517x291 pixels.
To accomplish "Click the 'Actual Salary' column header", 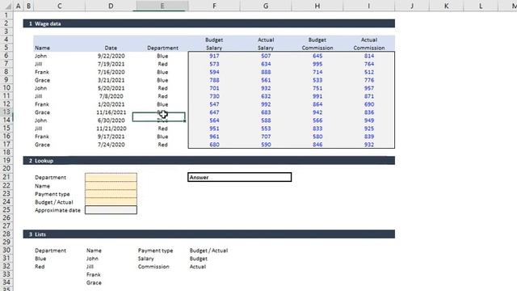I will click(266, 44).
